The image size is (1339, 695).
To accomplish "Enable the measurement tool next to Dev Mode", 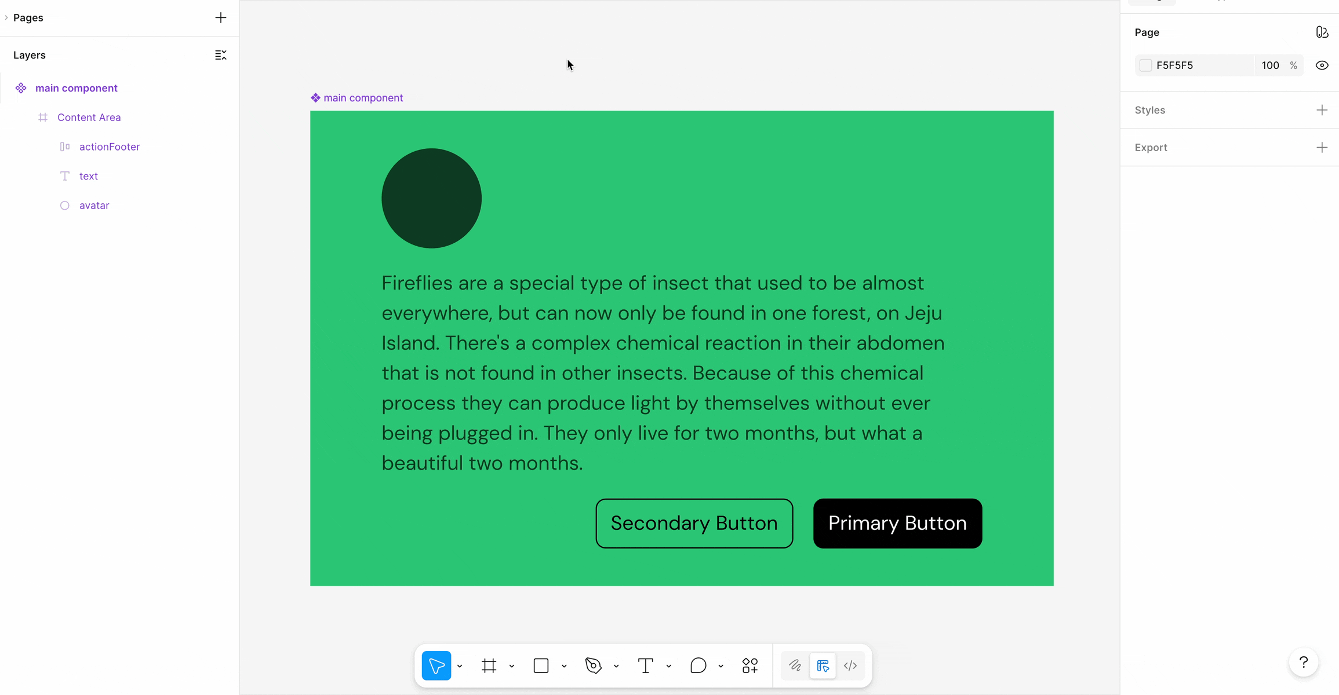I will tap(822, 665).
